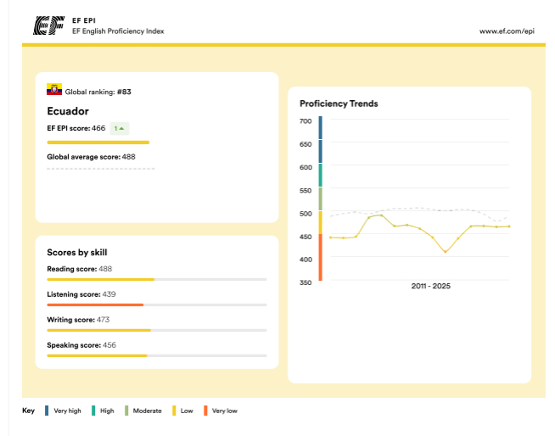Click the Very low key color swatch
Viewport: 555px width, 436px height.
coord(205,411)
